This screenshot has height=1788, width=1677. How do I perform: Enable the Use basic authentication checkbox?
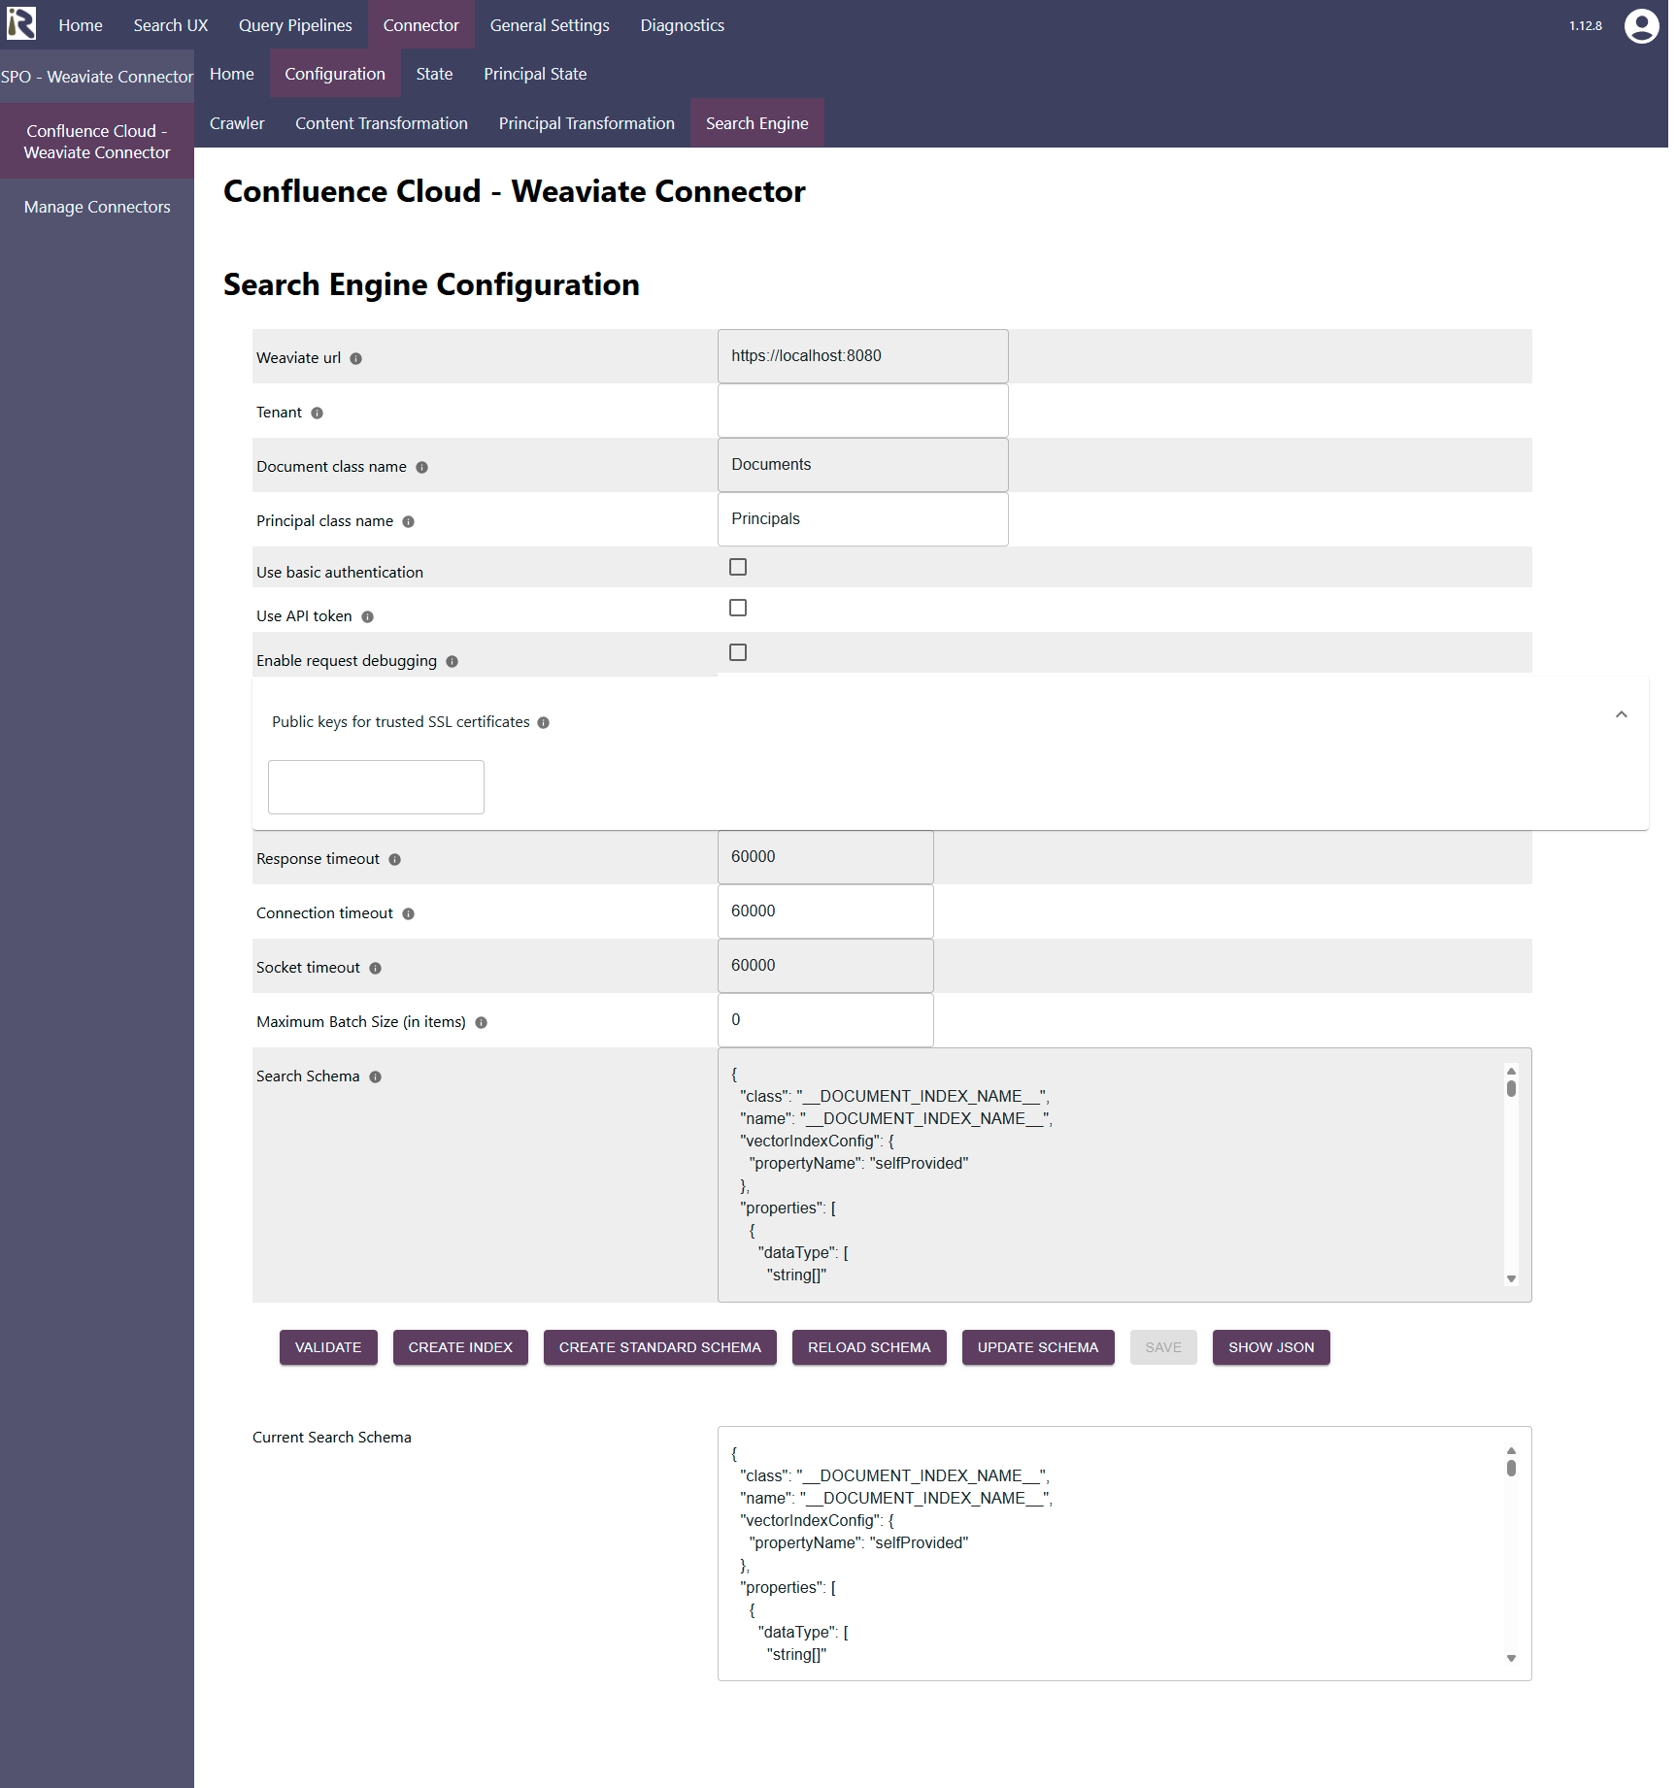coord(738,568)
